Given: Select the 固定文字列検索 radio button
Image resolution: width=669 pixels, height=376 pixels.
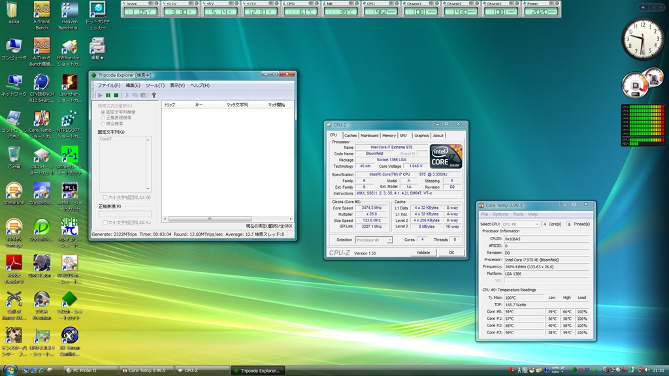Looking at the screenshot, I should click(103, 112).
